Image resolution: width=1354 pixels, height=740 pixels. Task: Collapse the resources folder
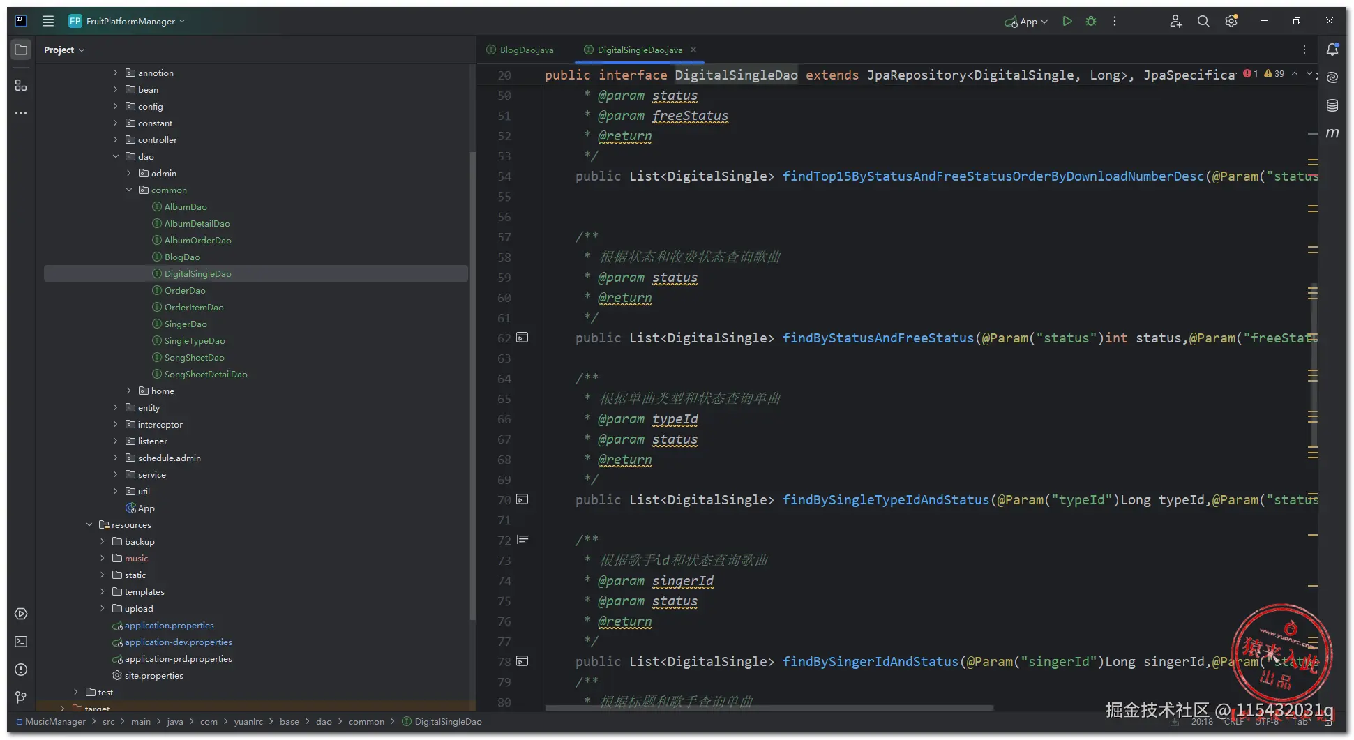pyautogui.click(x=89, y=525)
